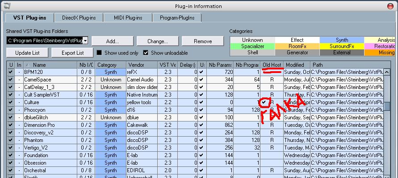Image resolution: width=398 pixels, height=178 pixels.
Task: Click the Unknown category cell for dblueGlitch
Action: click(111, 117)
